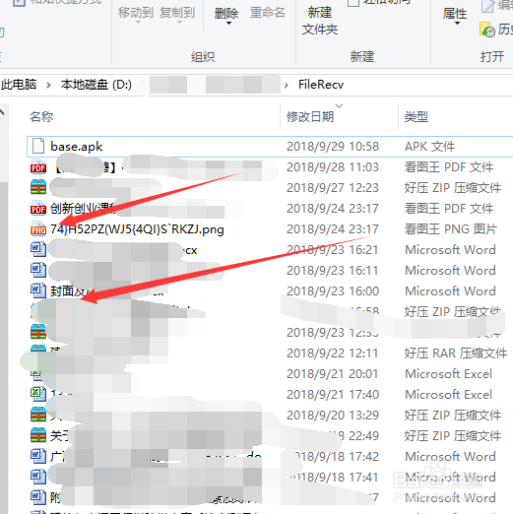The image size is (513, 514).
Task: Go to 本地磁盘 (D:) in breadcrumb
Action: pos(96,85)
